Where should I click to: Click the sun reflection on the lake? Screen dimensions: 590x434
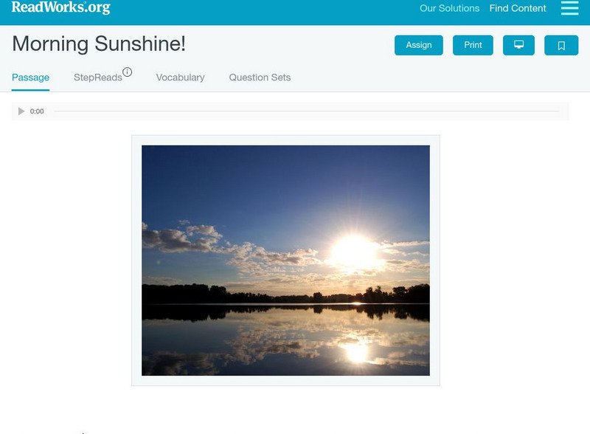[356, 354]
